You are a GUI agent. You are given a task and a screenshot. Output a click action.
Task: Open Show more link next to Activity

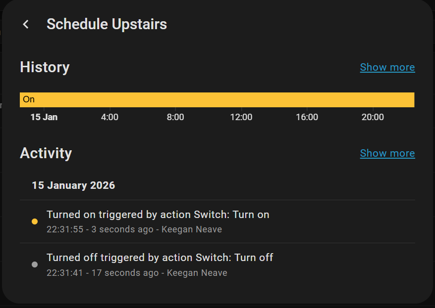point(387,153)
